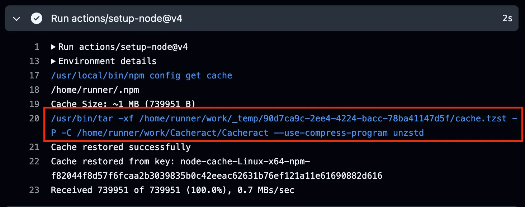Screen dimensions: 525x207
Task: Select line number 18 of the log
Action: coord(34,90)
